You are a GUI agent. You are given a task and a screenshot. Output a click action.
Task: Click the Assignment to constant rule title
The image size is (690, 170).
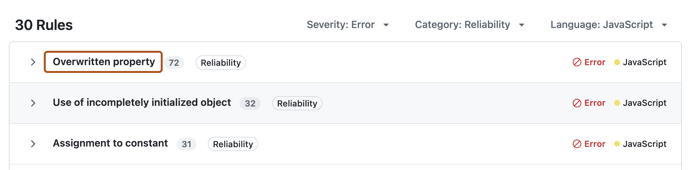[x=110, y=143]
